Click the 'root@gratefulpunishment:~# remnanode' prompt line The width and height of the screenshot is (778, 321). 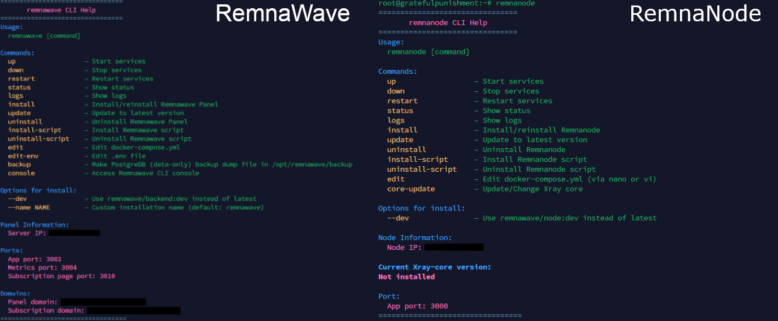pos(457,3)
